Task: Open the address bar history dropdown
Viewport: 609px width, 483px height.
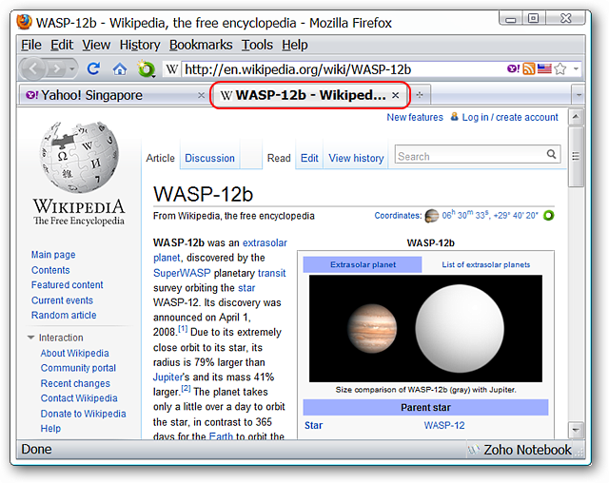Action: pyautogui.click(x=576, y=69)
